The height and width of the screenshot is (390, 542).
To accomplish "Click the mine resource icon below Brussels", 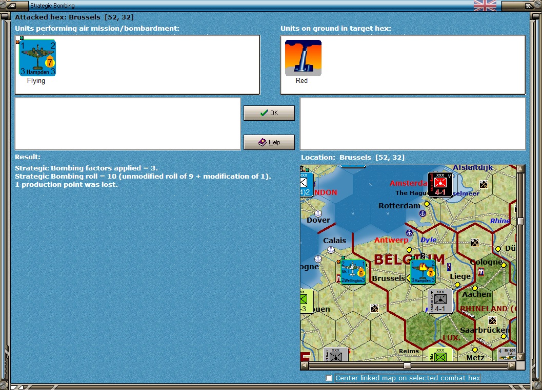I will click(x=374, y=308).
